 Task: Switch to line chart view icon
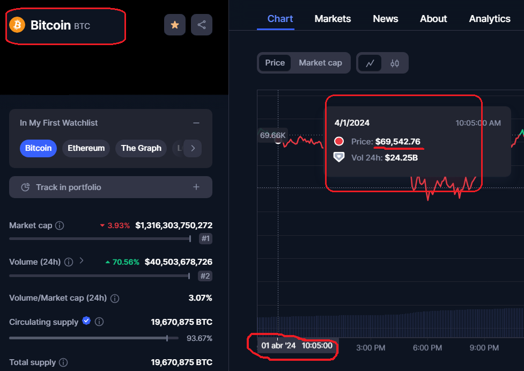(370, 63)
